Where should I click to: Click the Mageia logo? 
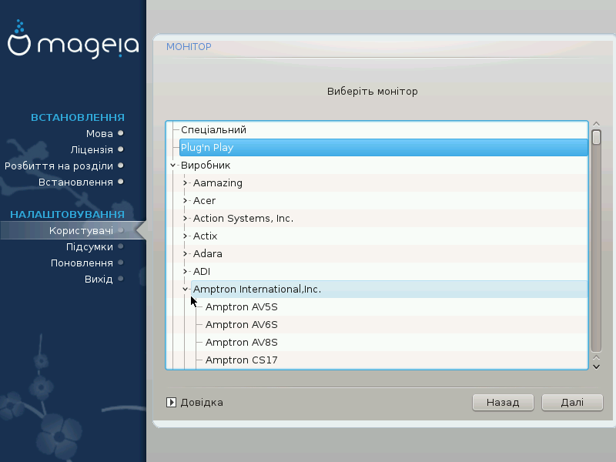(73, 38)
